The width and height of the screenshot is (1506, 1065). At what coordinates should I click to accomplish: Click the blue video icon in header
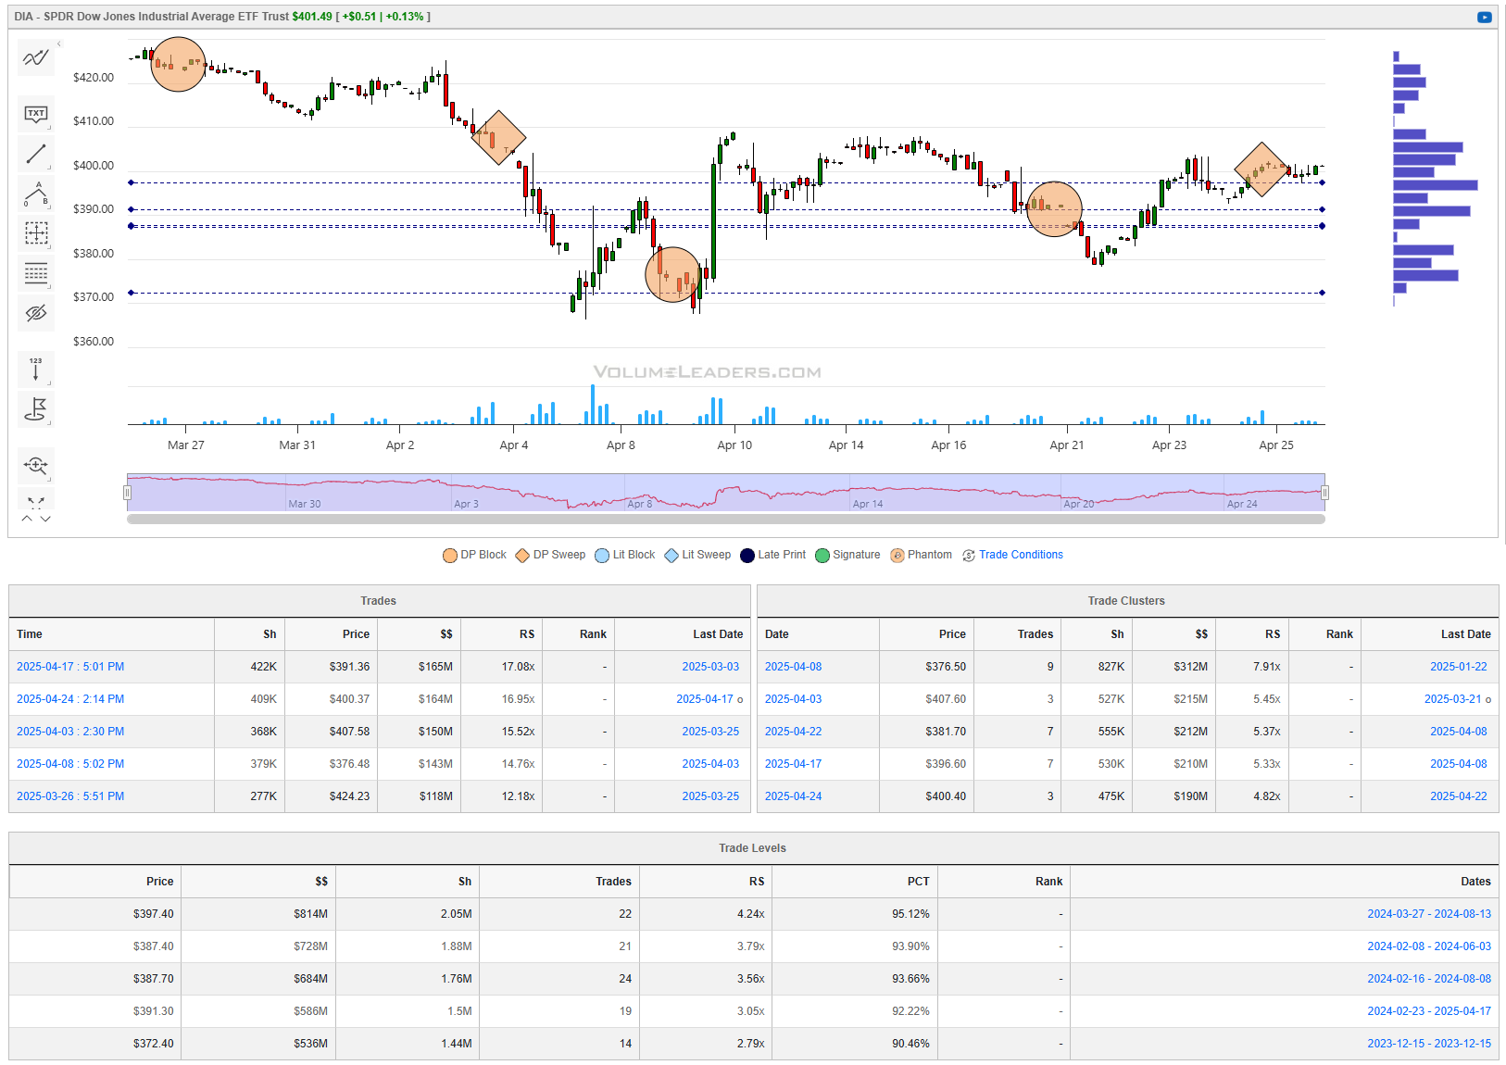coord(1485,17)
